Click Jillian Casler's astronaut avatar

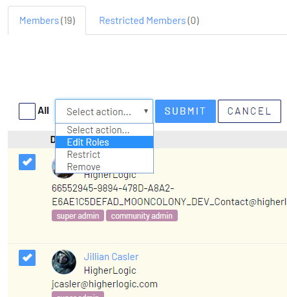pyautogui.click(x=64, y=262)
